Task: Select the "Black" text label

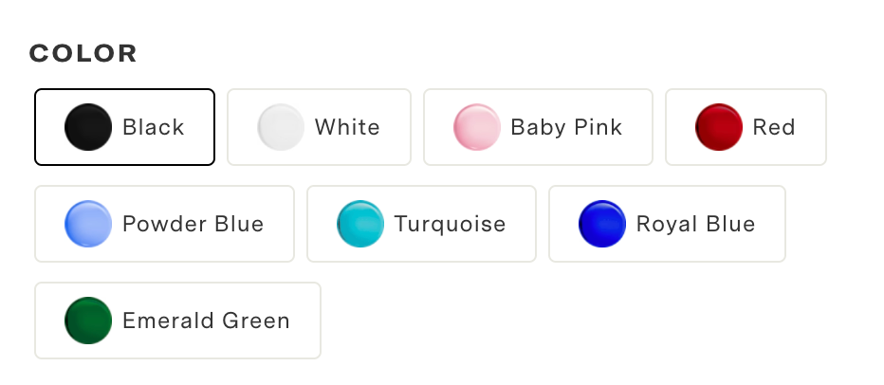Action: (154, 127)
